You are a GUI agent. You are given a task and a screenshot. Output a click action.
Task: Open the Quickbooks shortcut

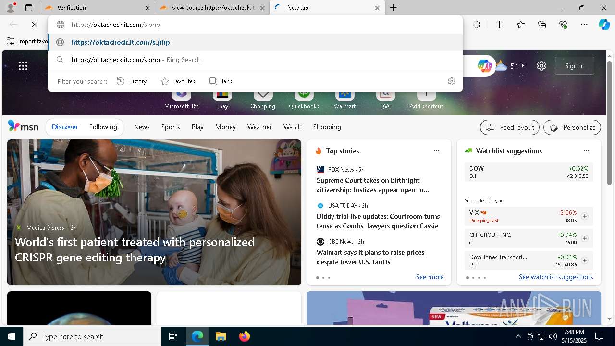[304, 99]
